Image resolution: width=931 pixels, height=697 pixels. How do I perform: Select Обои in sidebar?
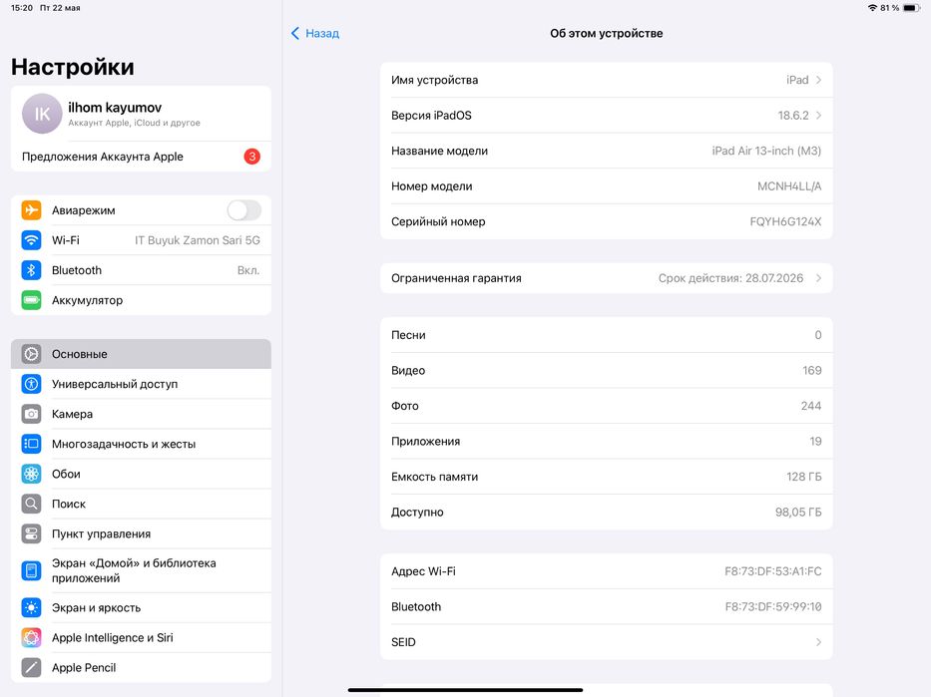click(141, 474)
